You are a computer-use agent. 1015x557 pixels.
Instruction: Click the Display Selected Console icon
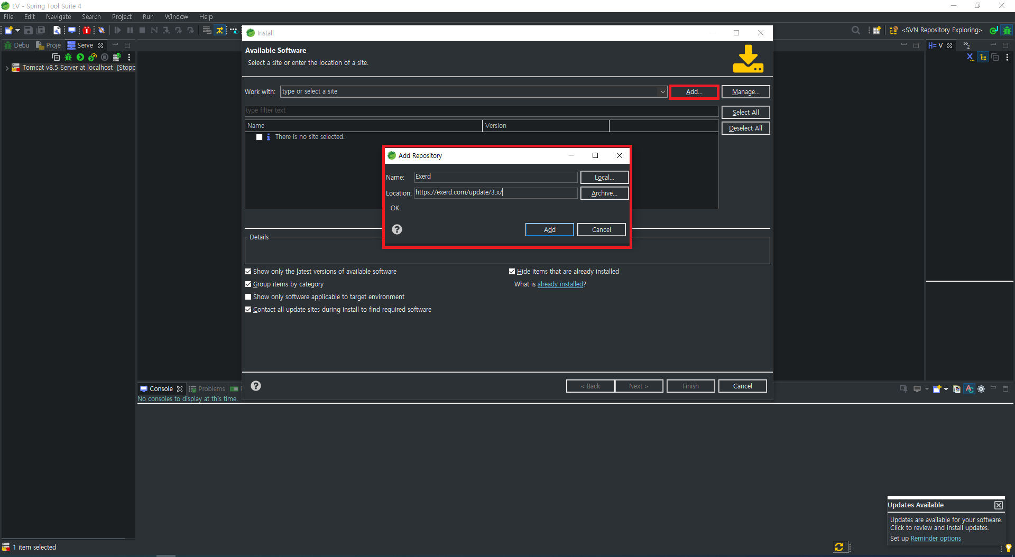pos(917,389)
